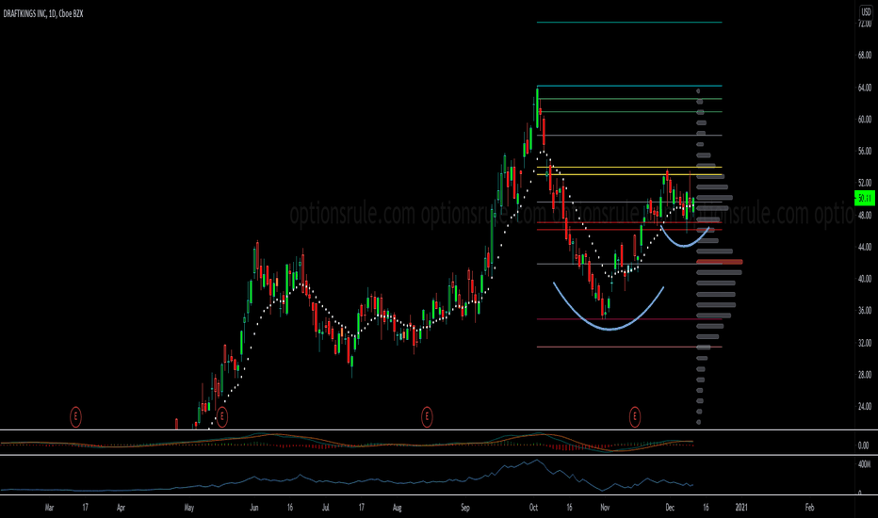Click the 0.00 label on the MACD pane
This screenshot has height=518, width=878.
[864, 445]
